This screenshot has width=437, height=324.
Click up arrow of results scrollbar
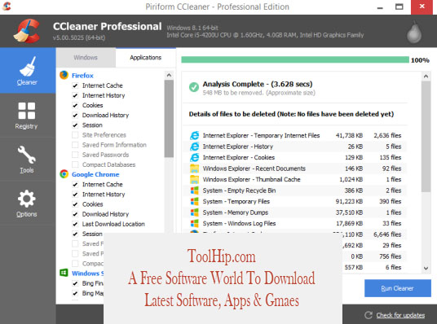[426, 76]
